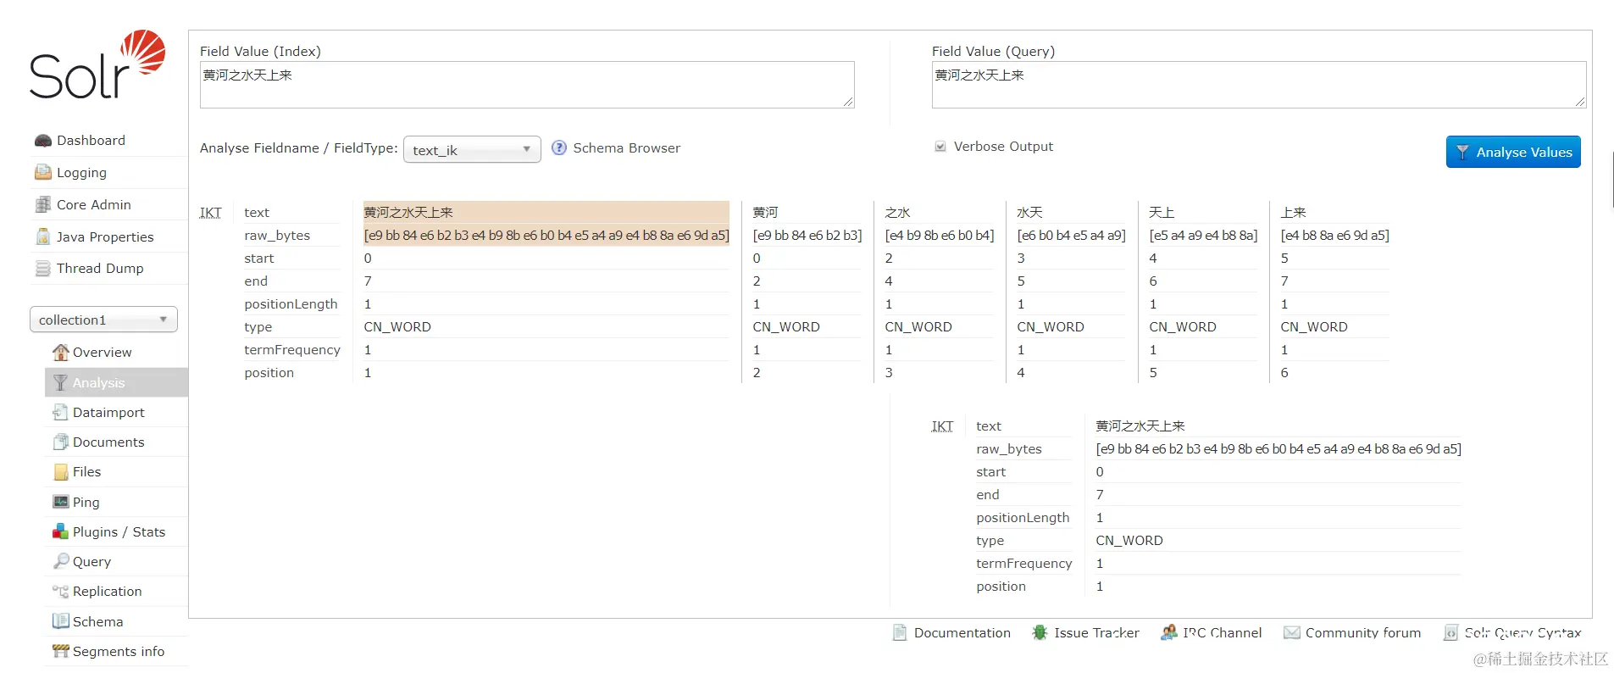This screenshot has width=1614, height=673.
Task: Click the Documentation page icon
Action: point(900,633)
